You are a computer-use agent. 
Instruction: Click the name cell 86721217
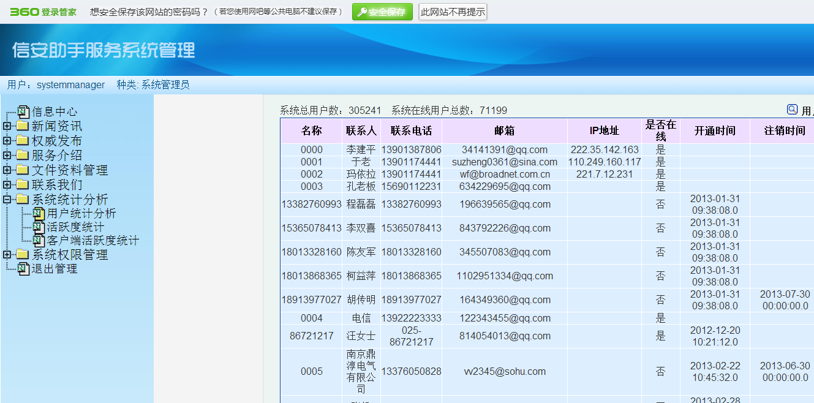[x=311, y=336]
